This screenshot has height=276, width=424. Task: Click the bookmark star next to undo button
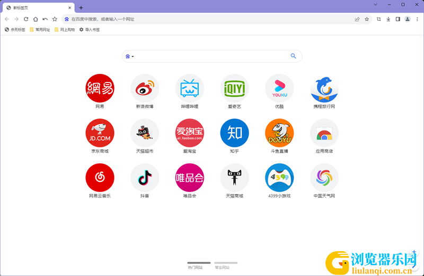55,19
